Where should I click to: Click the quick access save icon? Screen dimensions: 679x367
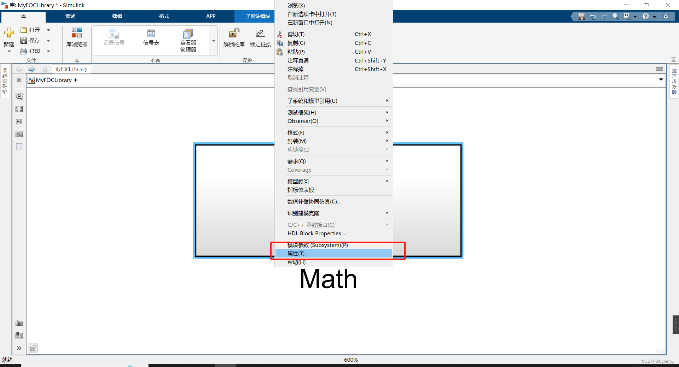pos(581,17)
